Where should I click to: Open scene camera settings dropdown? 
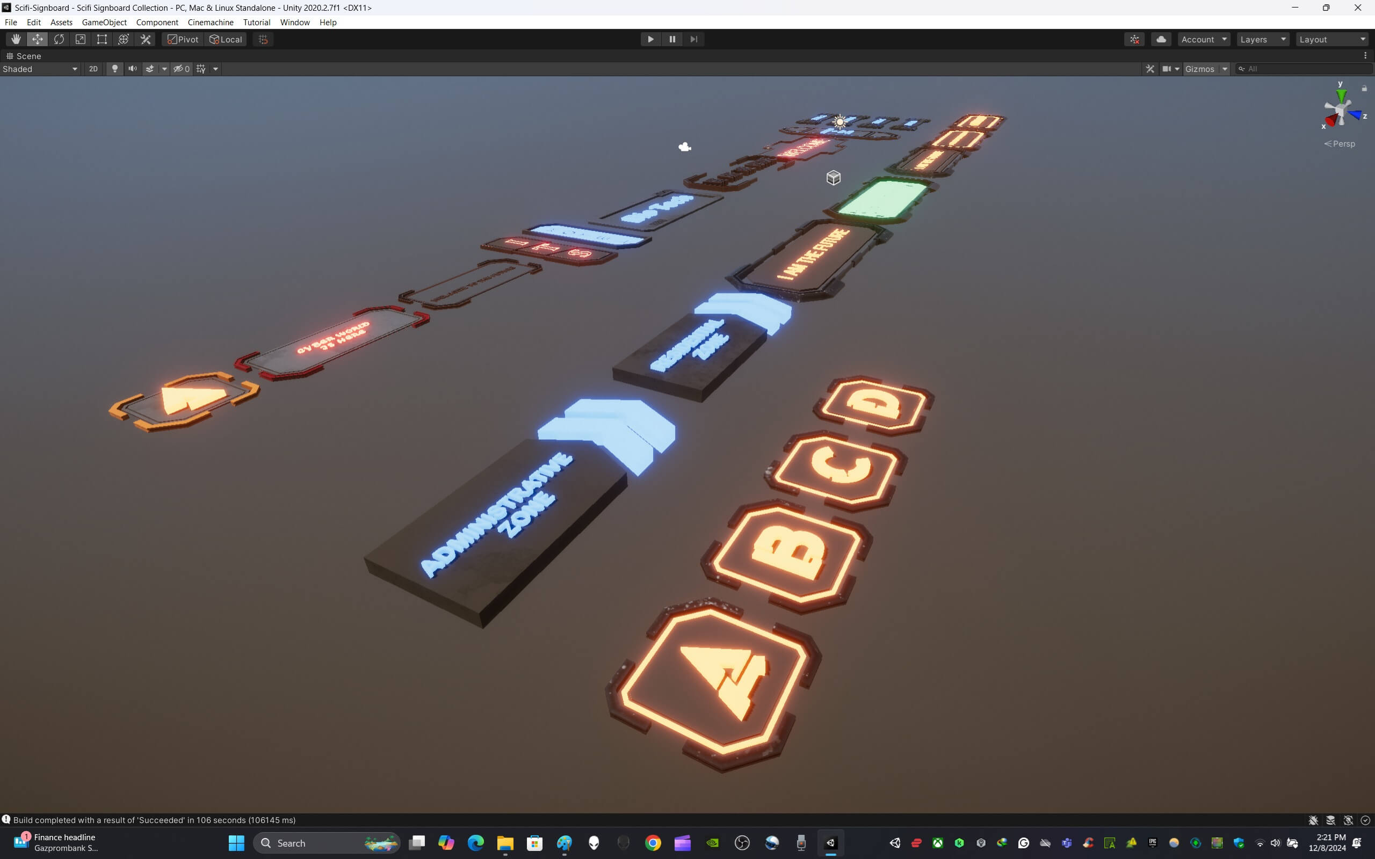pyautogui.click(x=1171, y=69)
